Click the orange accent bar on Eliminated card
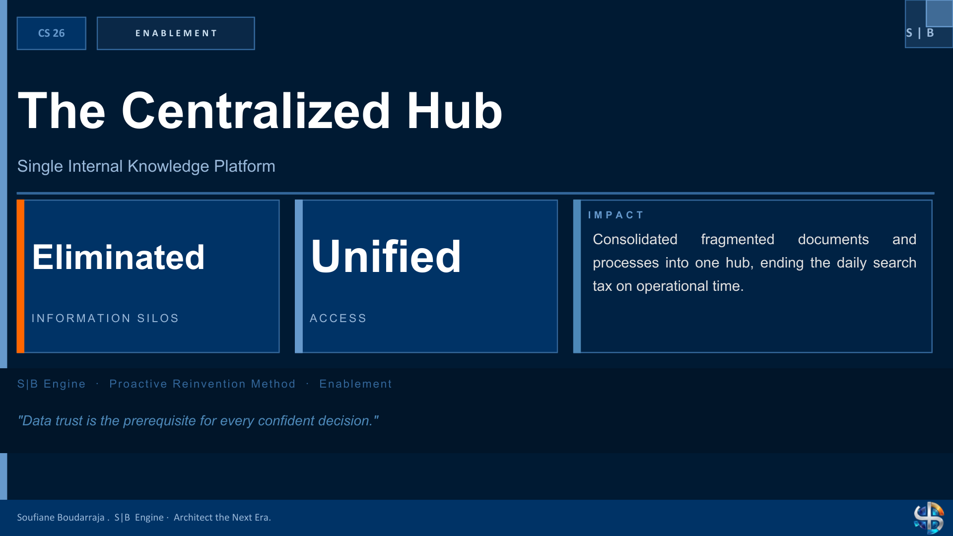This screenshot has height=536, width=953. click(x=20, y=276)
